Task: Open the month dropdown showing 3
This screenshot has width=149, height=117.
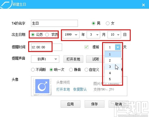Action: pyautogui.click(x=93, y=35)
